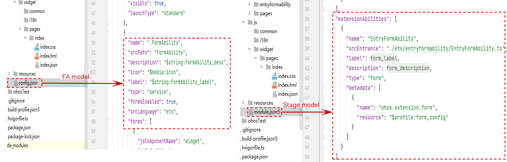507x162 pixels.
Task: Expand the resources folder in left tree
Action: click(9, 74)
